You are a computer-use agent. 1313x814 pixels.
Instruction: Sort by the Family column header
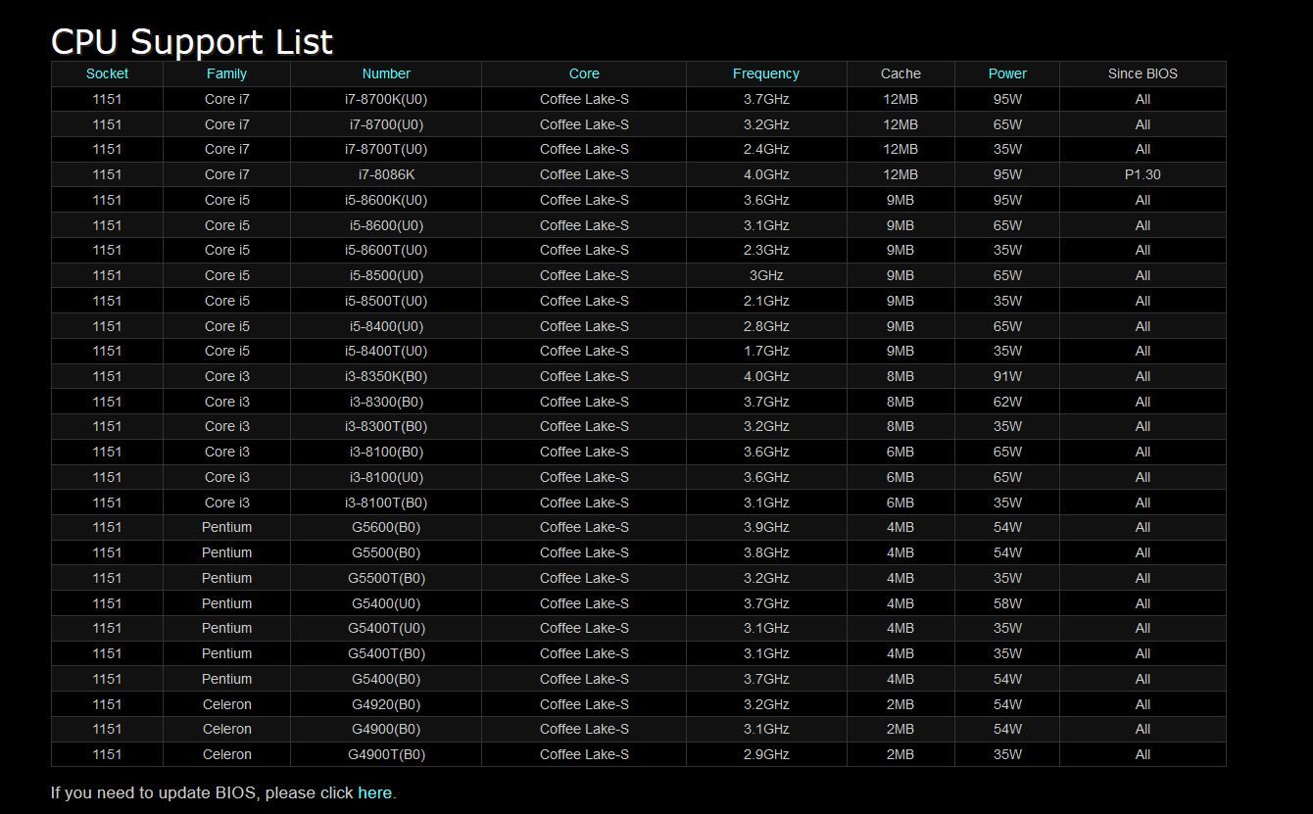coord(226,73)
